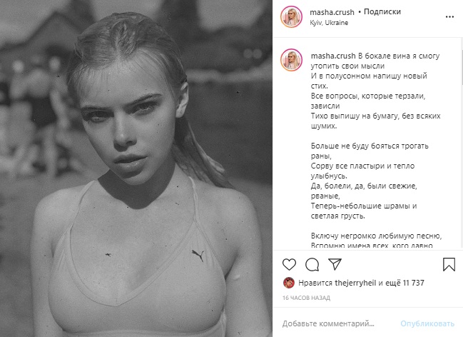Open the 16 ЧАСОВ НАЗАД timestamp link
Screen dimensions: 463x337
(x=306, y=298)
